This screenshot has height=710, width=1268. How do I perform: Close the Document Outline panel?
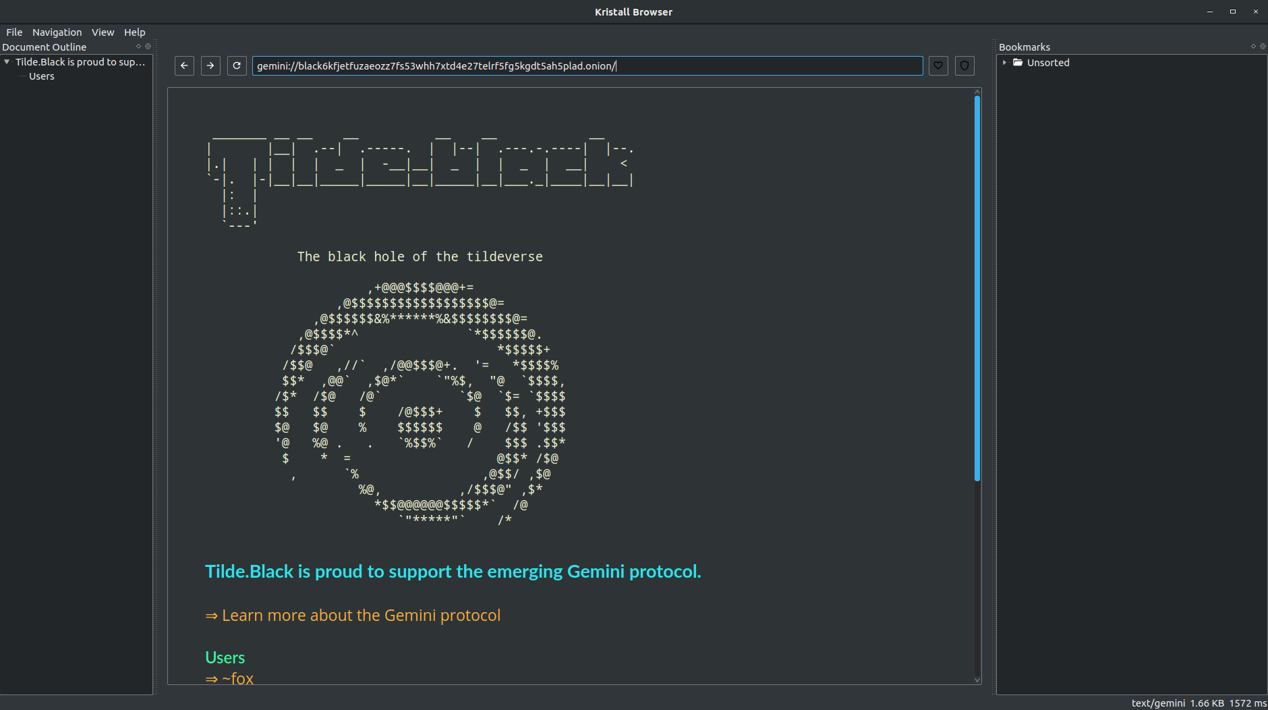click(x=148, y=47)
